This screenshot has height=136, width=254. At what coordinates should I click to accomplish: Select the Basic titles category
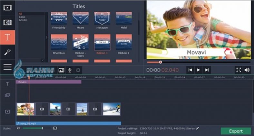tap(22, 17)
